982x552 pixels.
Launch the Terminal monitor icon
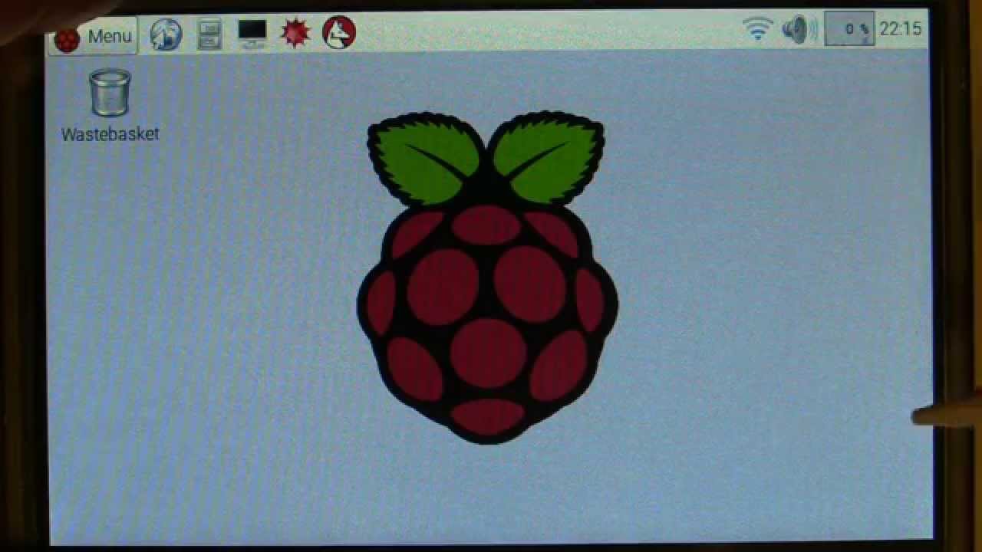click(252, 34)
